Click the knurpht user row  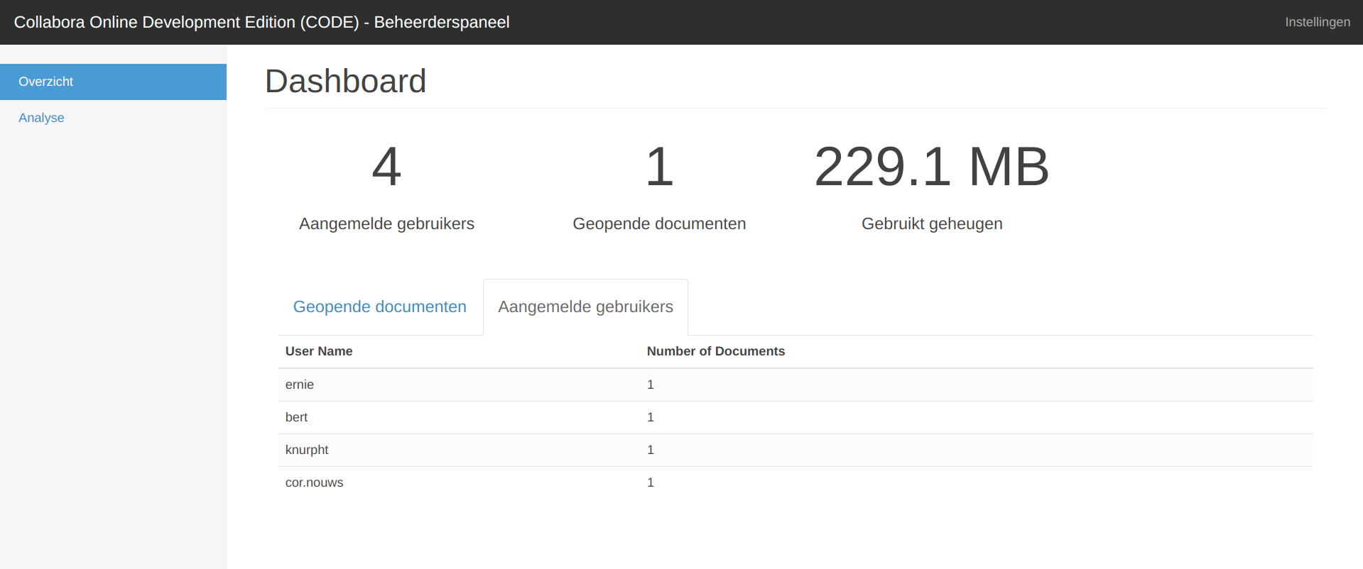[x=307, y=450]
